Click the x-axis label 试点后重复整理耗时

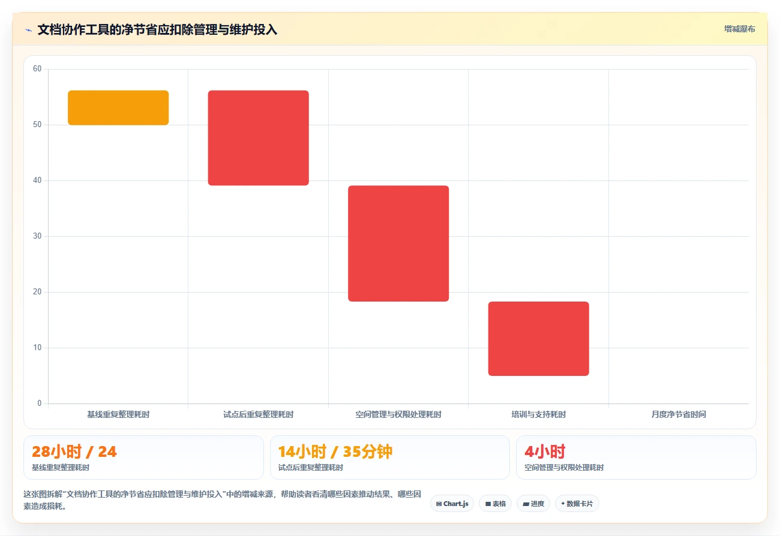pyautogui.click(x=259, y=414)
